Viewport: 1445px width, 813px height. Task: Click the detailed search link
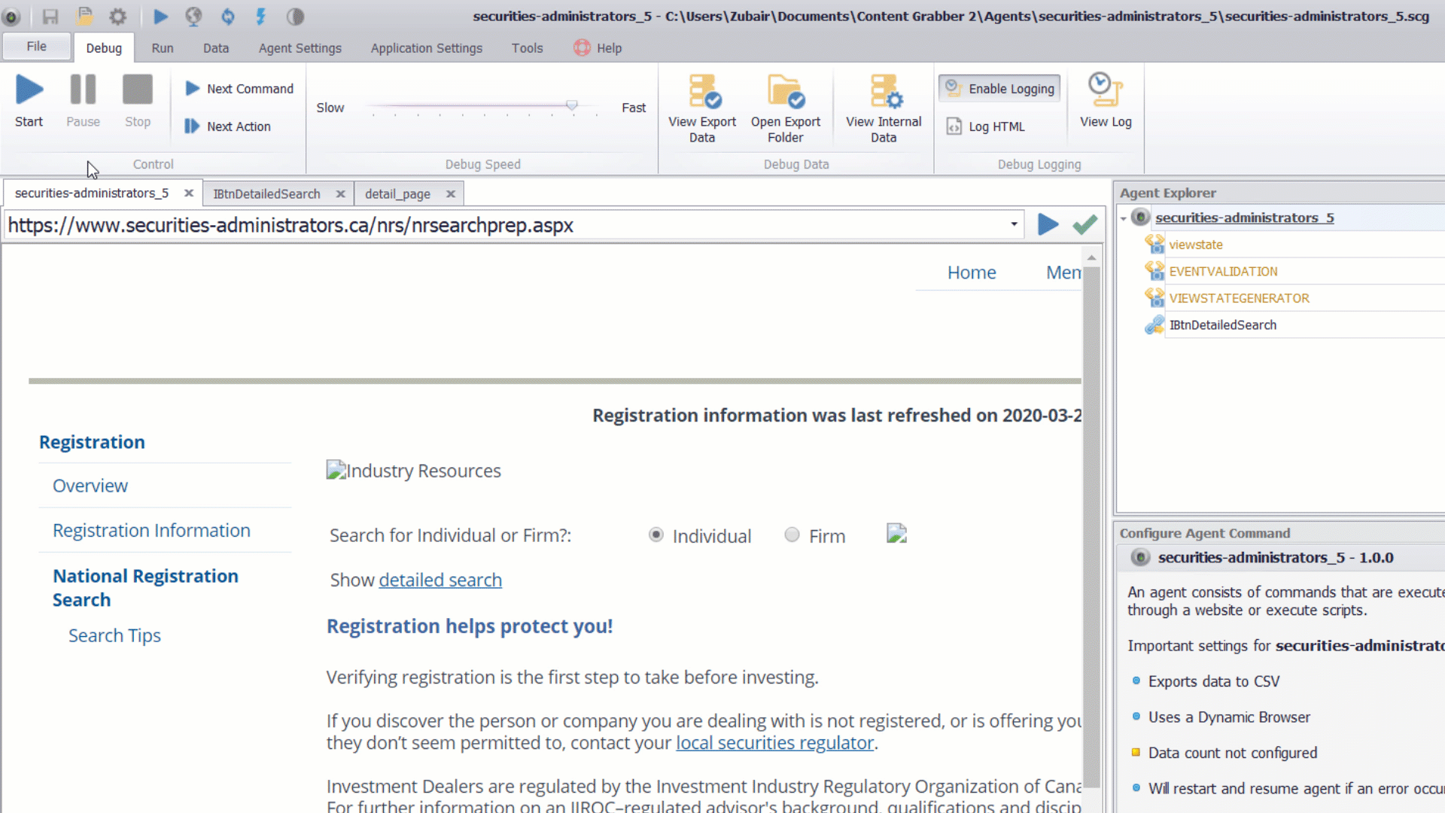click(x=440, y=580)
